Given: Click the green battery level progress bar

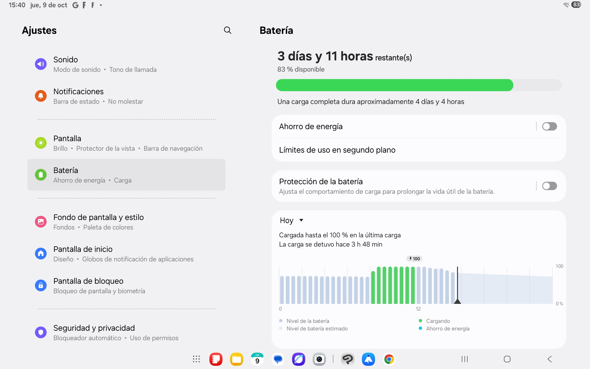Looking at the screenshot, I should (x=394, y=85).
